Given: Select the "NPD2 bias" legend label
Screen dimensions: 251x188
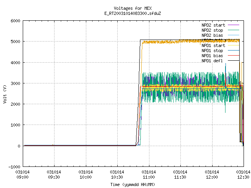Looking at the screenshot, I should click(x=212, y=35).
